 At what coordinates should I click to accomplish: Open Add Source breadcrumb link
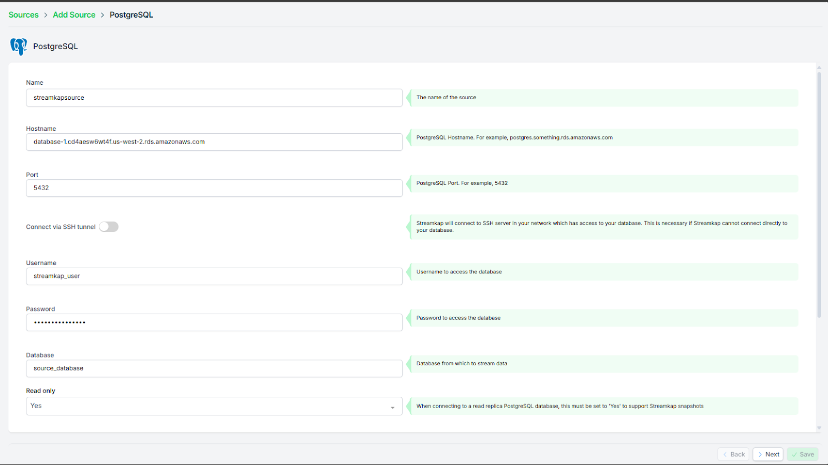(74, 15)
